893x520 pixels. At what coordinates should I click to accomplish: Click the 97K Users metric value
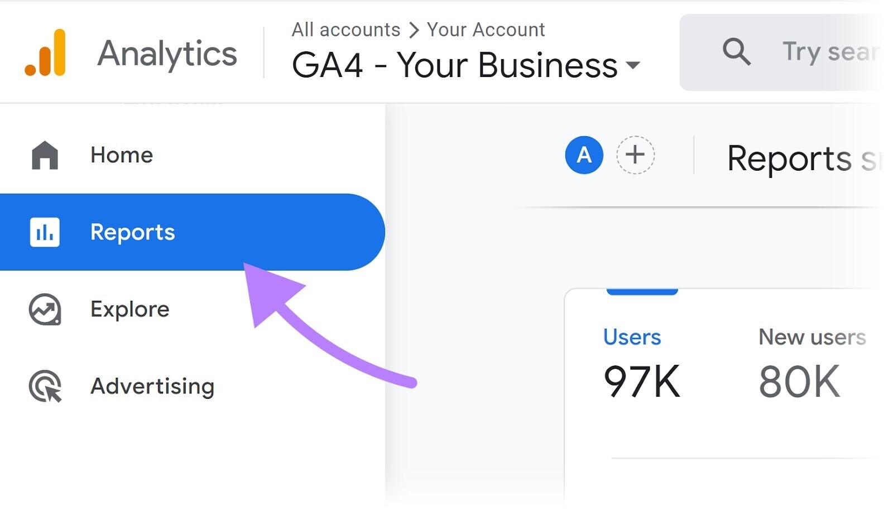point(641,382)
